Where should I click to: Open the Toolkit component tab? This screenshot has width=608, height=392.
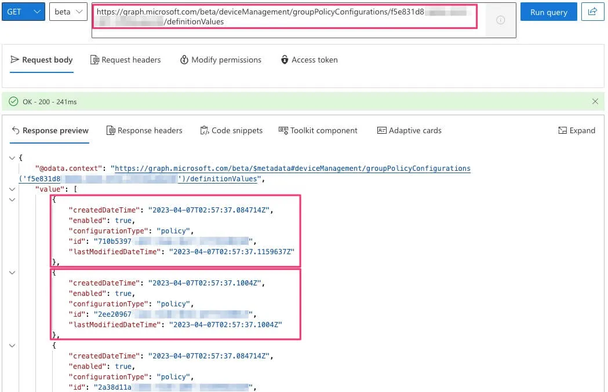pos(318,130)
